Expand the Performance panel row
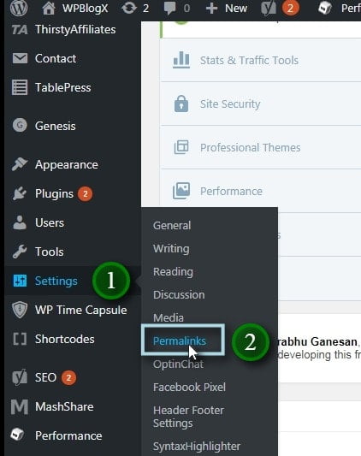 (x=261, y=191)
